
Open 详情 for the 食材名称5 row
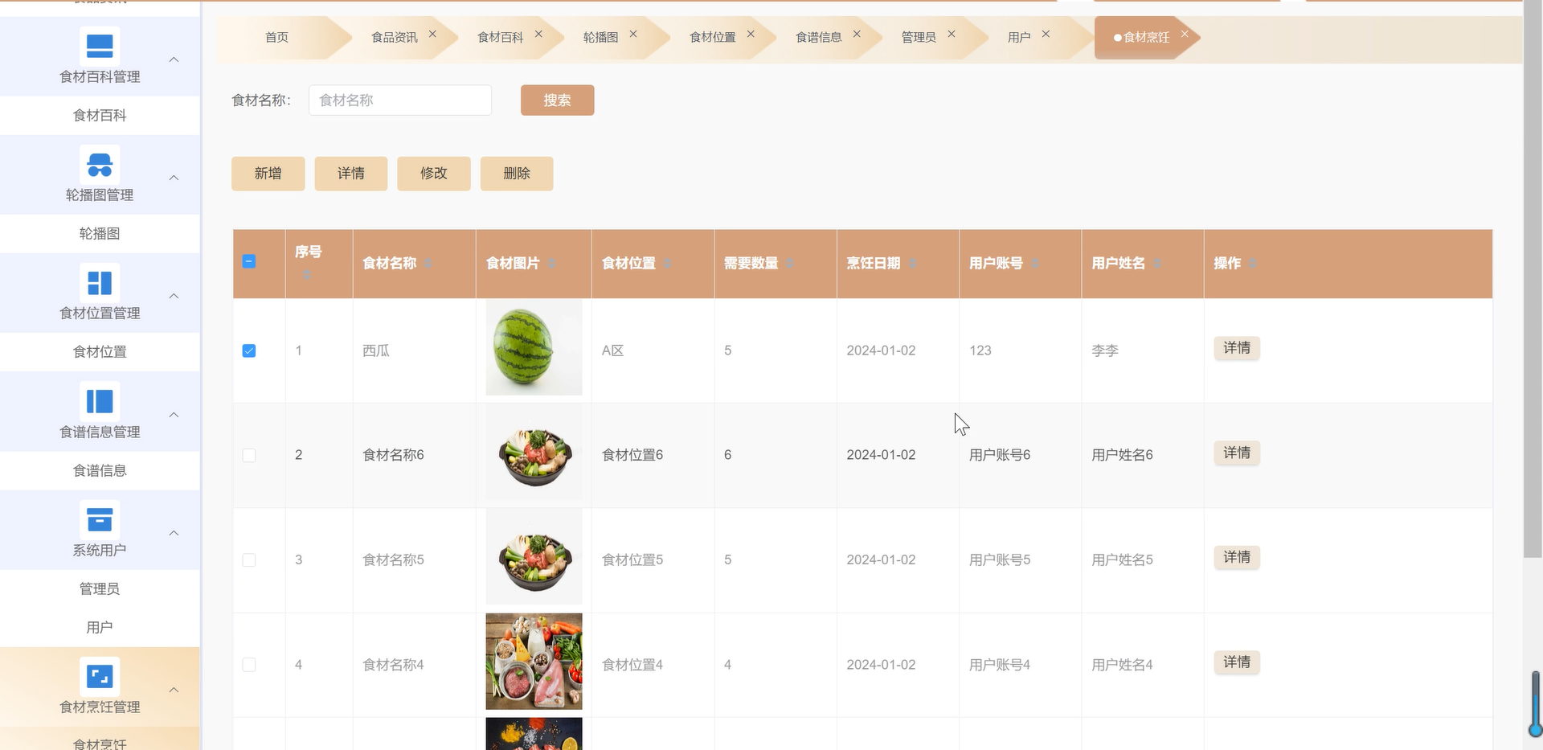coord(1237,558)
